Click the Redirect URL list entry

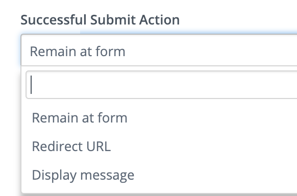(x=159, y=146)
